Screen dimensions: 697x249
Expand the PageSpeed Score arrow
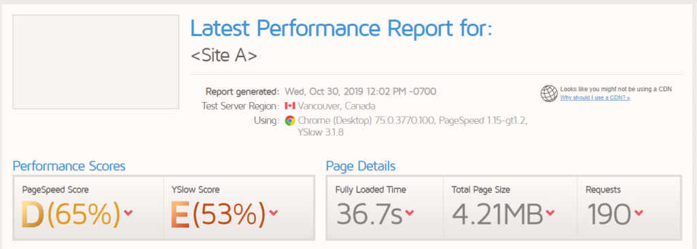click(x=128, y=213)
